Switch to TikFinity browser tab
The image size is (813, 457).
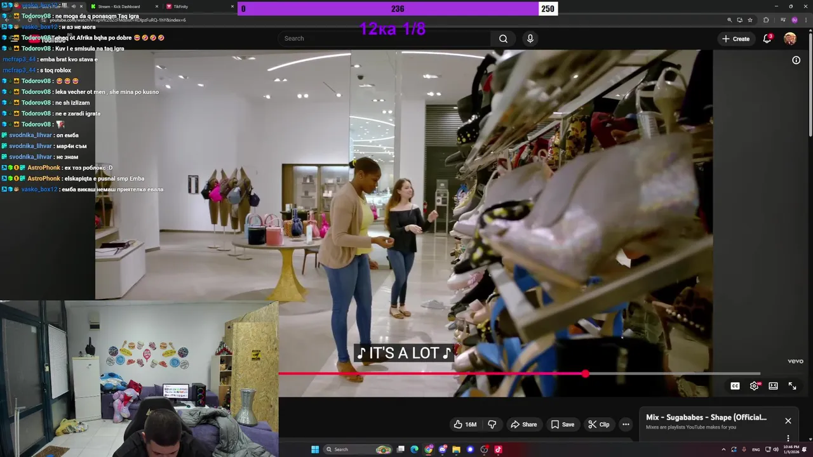tap(181, 6)
